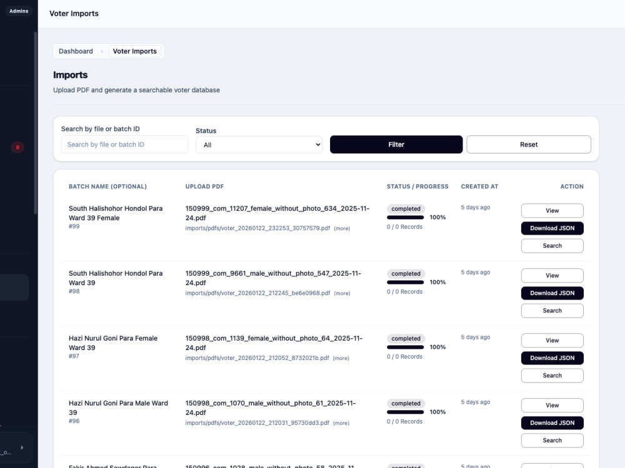Open the Status dropdown showing All
This screenshot has height=468, width=625.
pos(259,145)
